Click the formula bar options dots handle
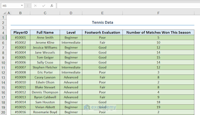This screenshot has height=115, width=200. (x=28, y=6)
